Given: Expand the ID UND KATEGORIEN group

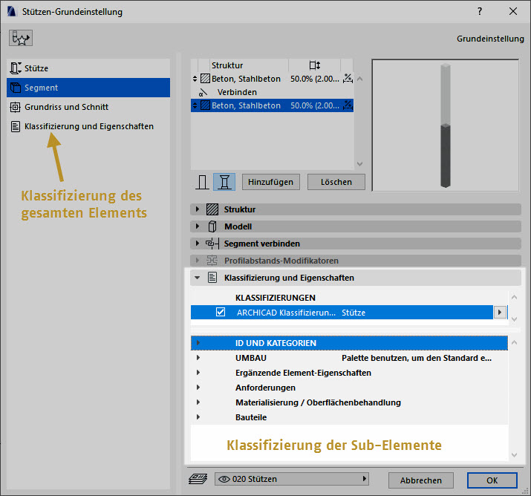Looking at the screenshot, I should click(x=198, y=343).
